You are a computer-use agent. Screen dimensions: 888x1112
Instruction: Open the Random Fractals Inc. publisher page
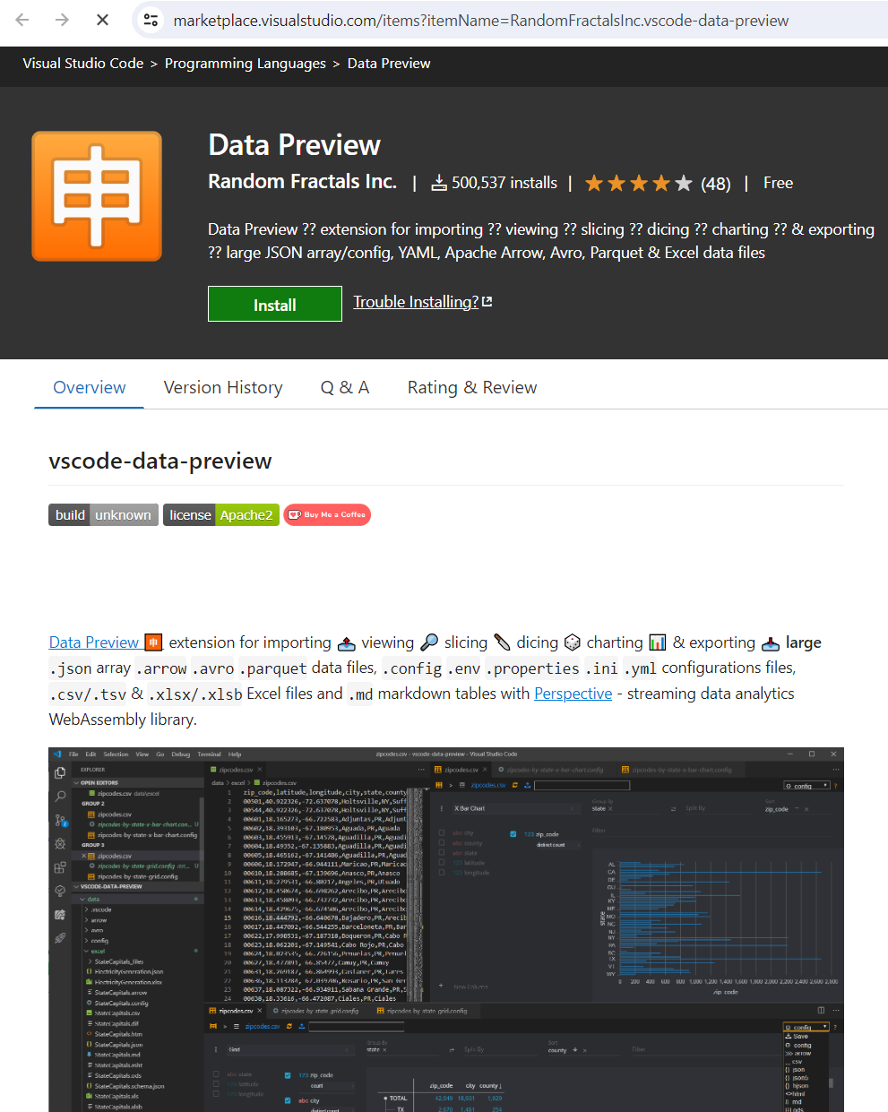coord(302,181)
